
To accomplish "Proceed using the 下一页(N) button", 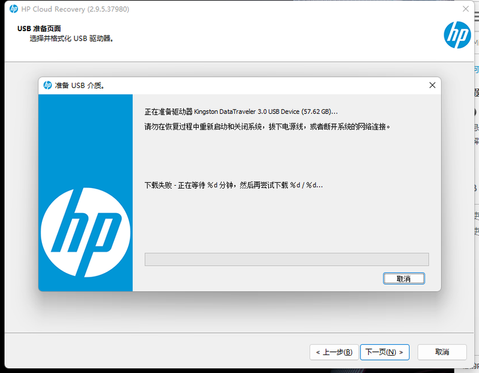I will click(384, 352).
